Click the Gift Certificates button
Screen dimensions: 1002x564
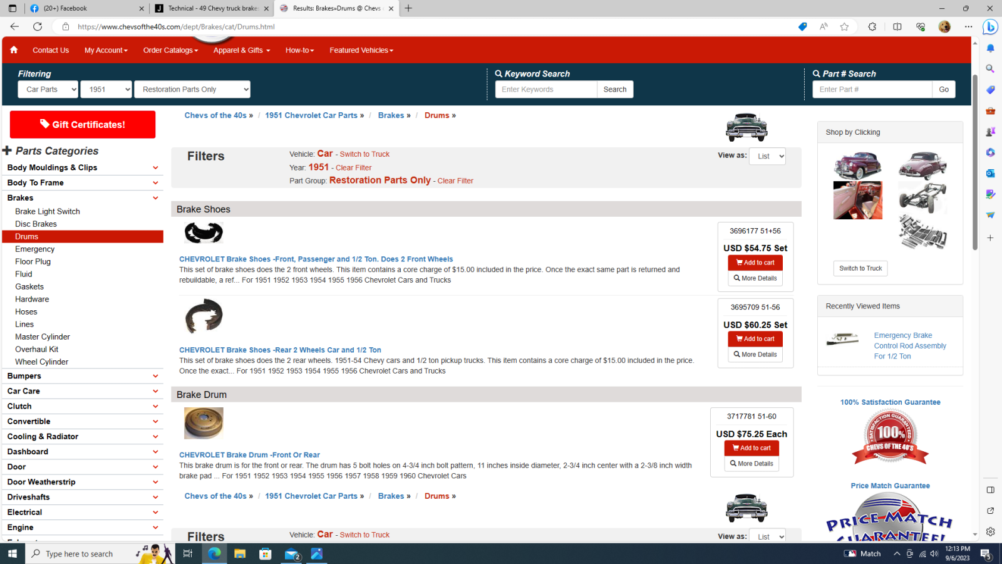point(83,125)
